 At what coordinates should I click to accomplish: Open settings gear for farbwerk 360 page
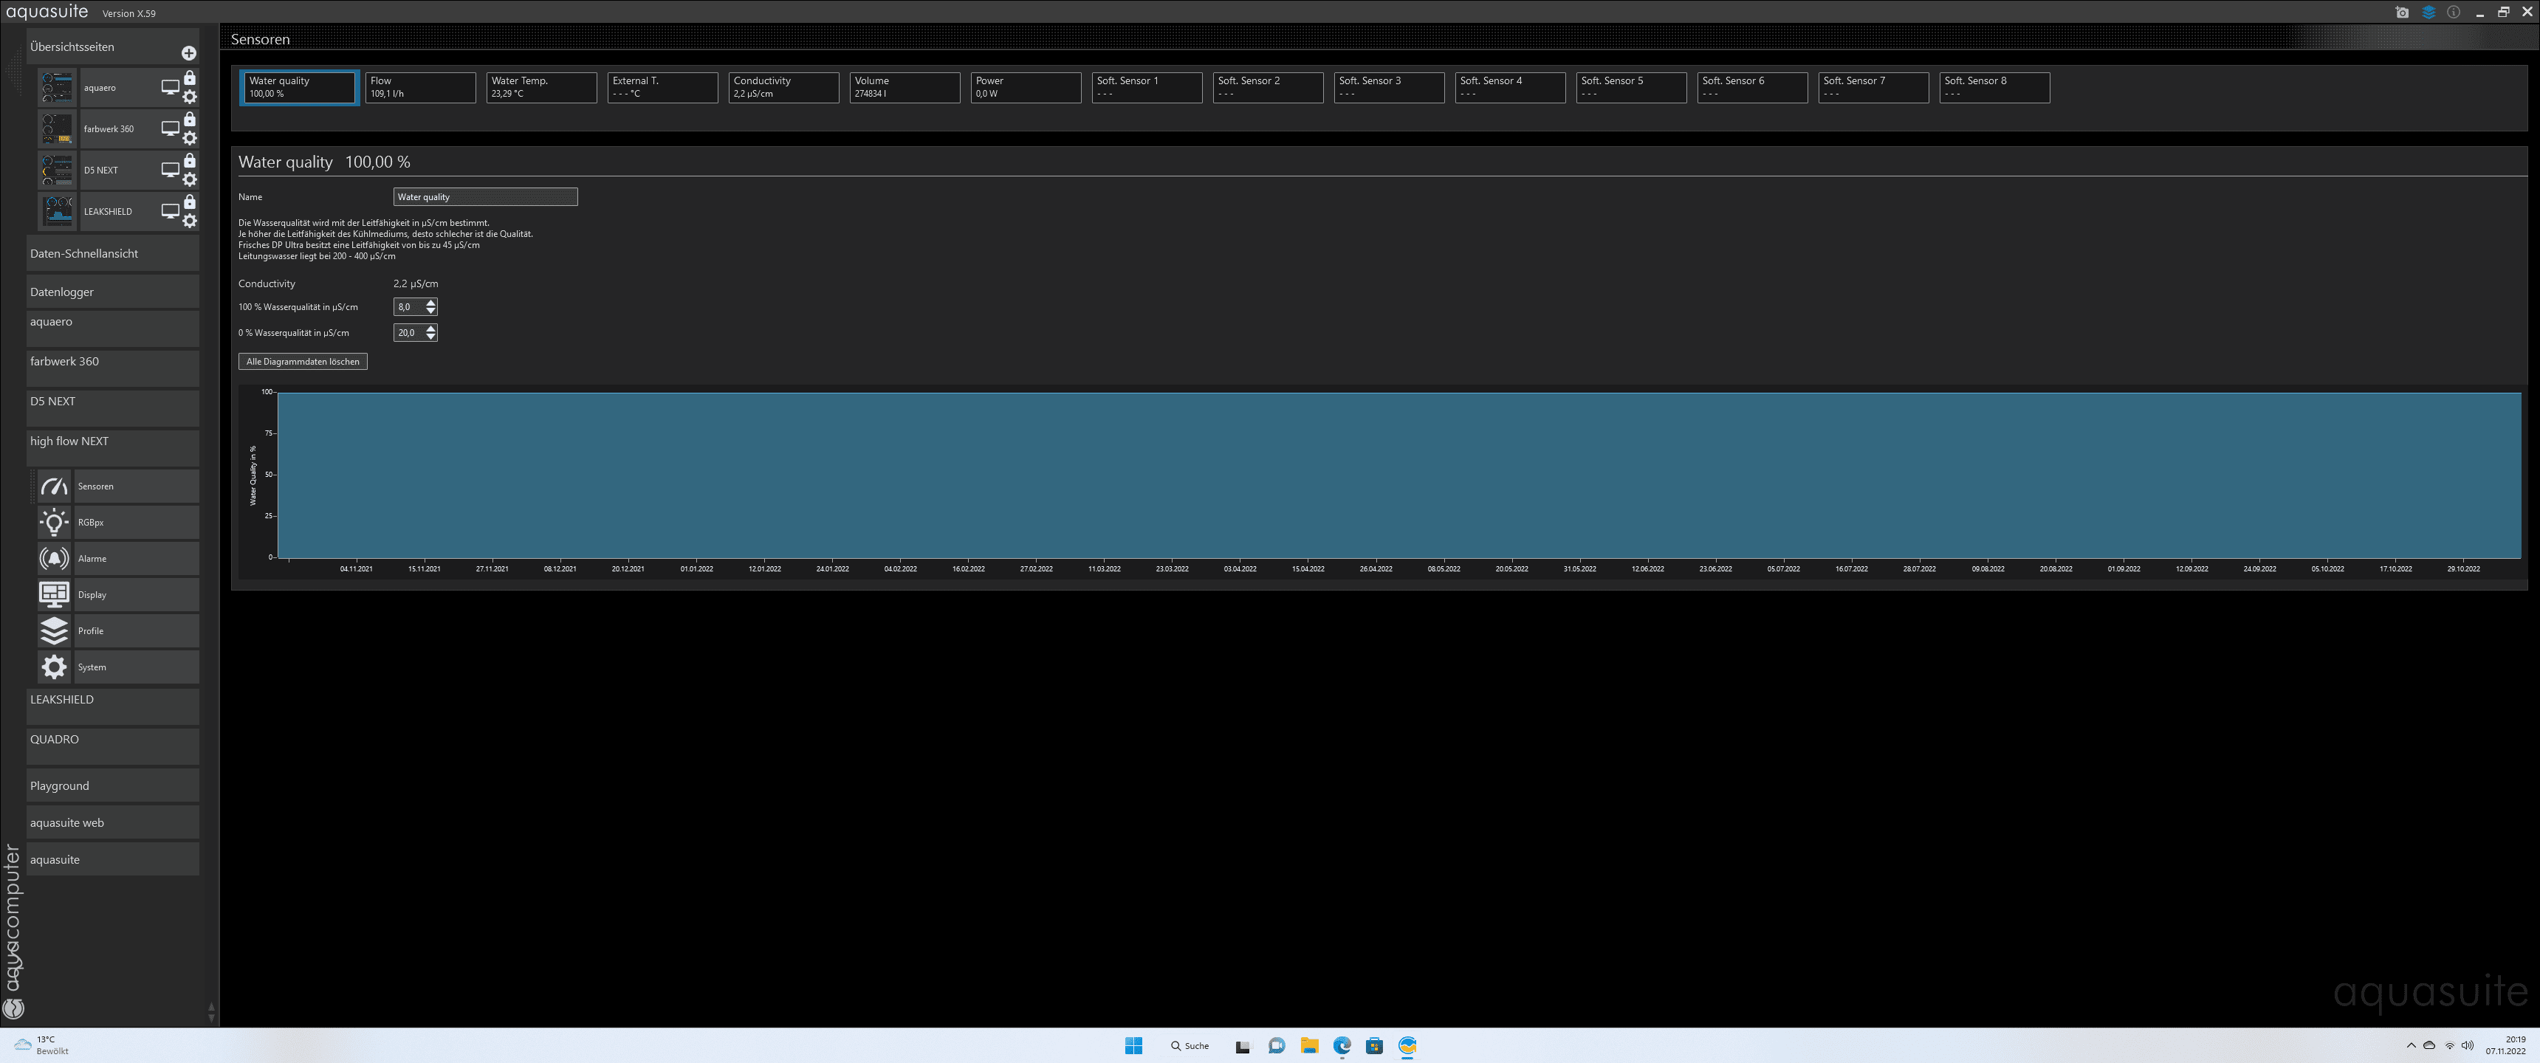[190, 138]
